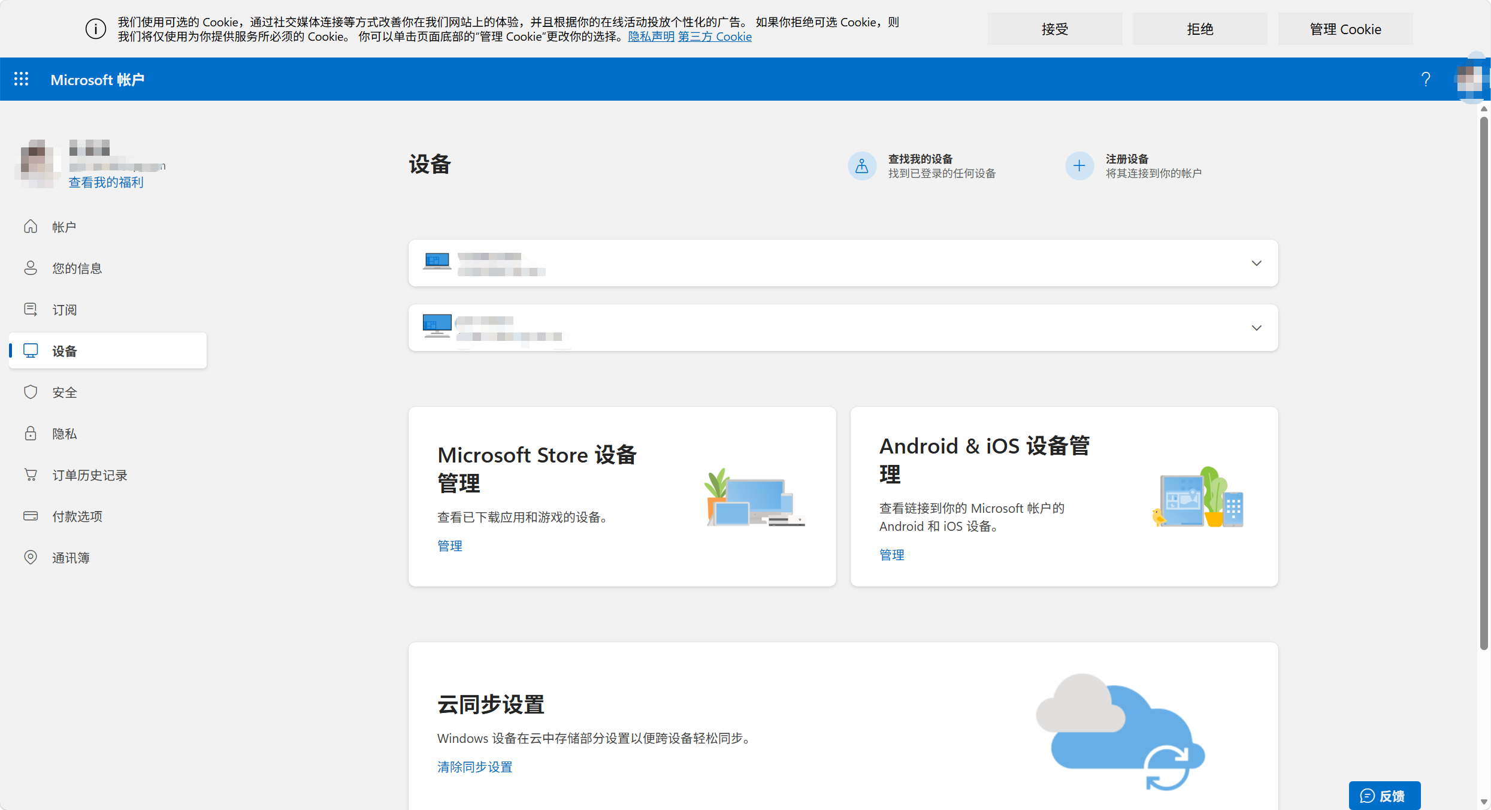Accept cookies with the 接受 button
Screen dimensions: 1491x810
1055,29
